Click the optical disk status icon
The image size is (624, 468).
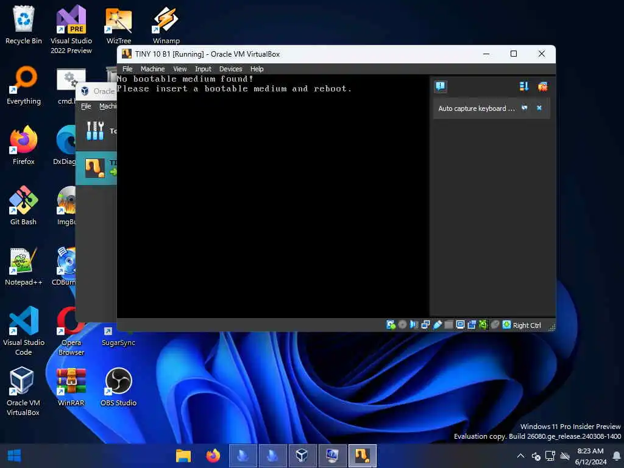tap(402, 325)
